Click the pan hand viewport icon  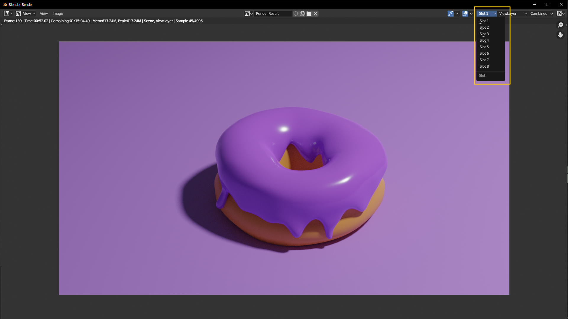coord(560,35)
